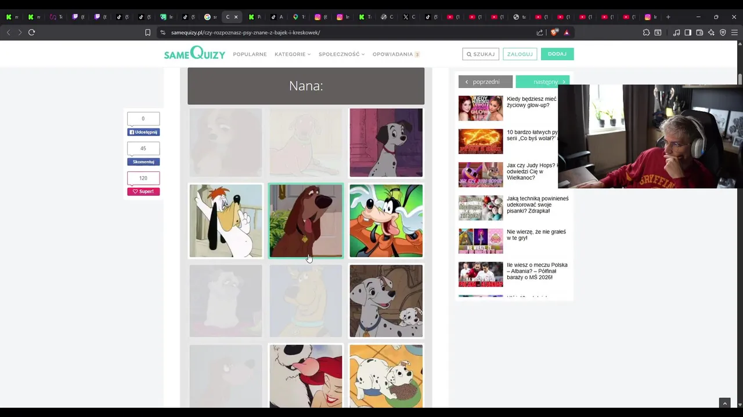
Task: Click the 45 comments count box
Action: point(143,148)
